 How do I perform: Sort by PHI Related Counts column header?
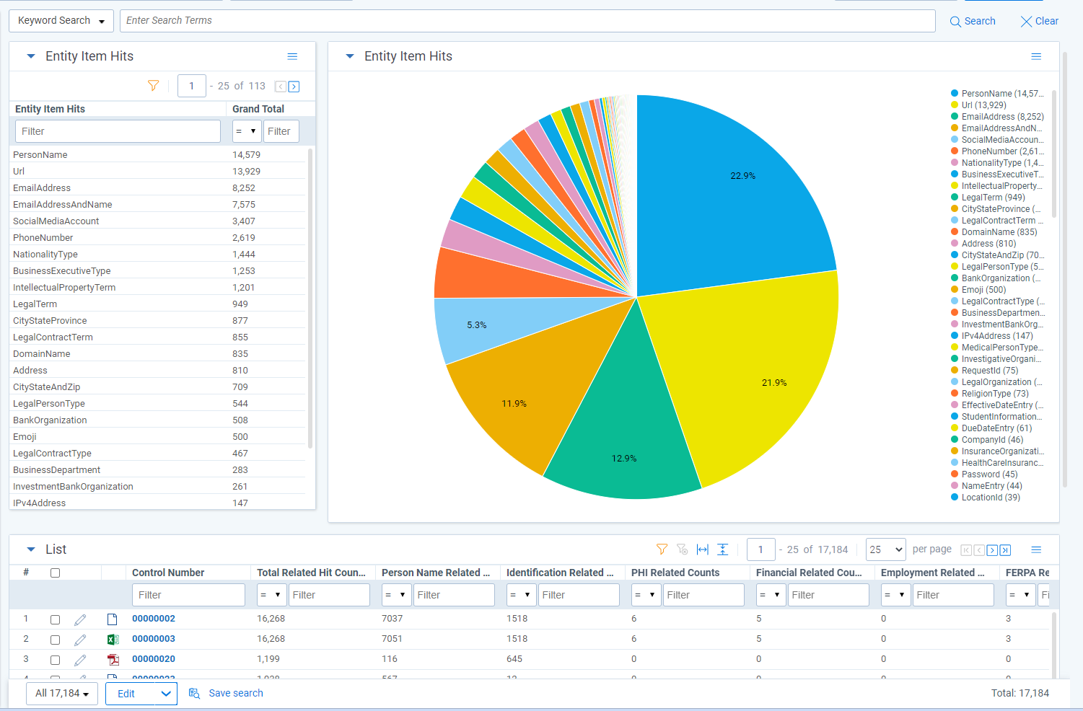[675, 573]
